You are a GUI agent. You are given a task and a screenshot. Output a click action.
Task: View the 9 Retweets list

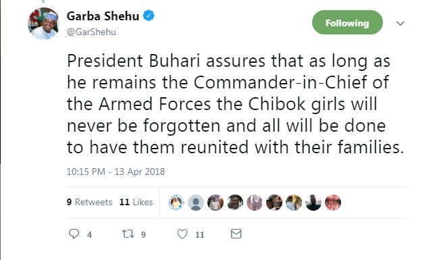pos(89,202)
